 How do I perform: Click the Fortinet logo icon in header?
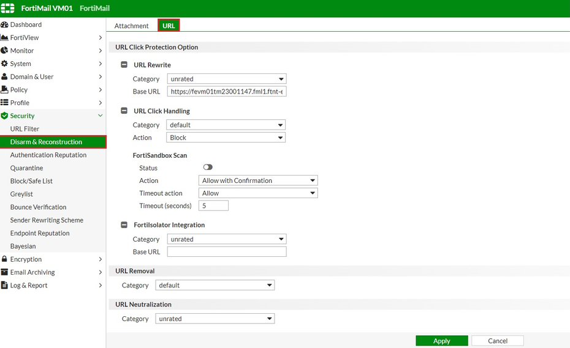(x=7, y=8)
